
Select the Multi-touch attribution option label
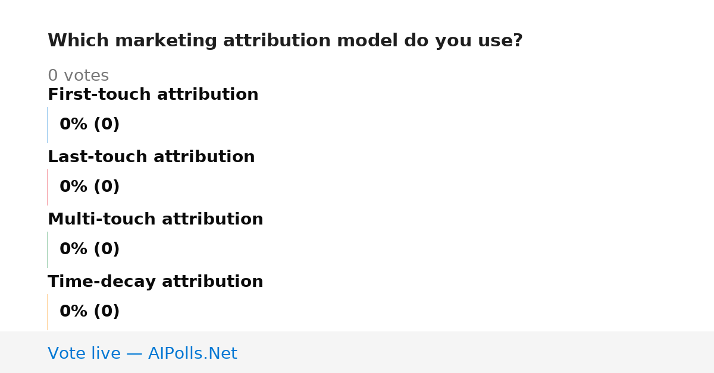pos(155,219)
